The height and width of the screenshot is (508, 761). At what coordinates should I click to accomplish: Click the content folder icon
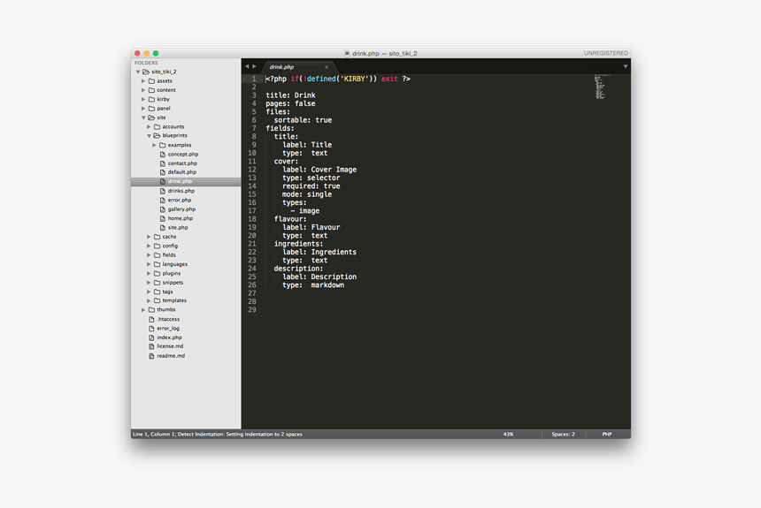click(x=151, y=90)
